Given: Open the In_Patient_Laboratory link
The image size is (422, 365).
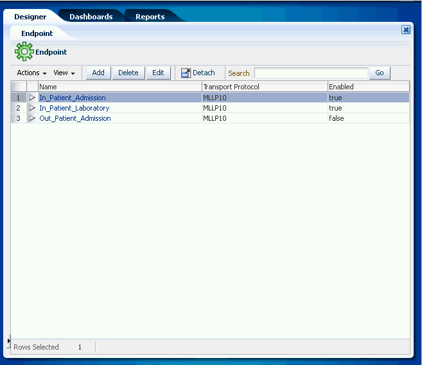Looking at the screenshot, I should click(75, 108).
